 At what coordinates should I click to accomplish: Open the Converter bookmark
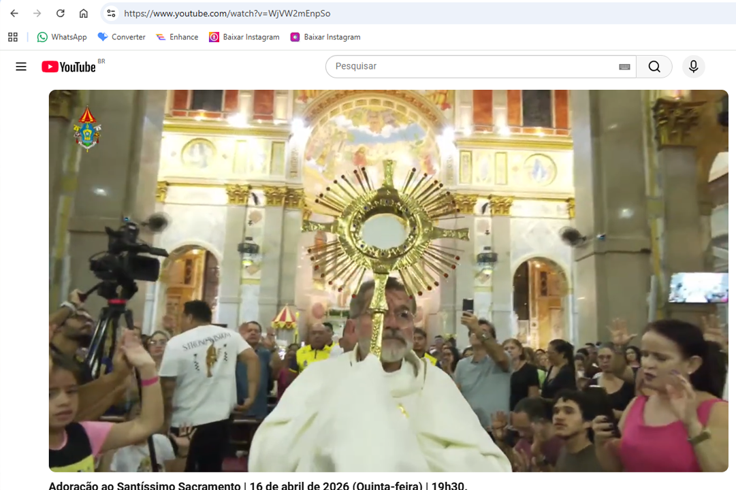tap(121, 37)
